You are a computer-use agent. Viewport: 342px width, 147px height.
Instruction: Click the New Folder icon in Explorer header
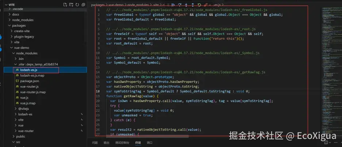pyautogui.click(x=71, y=5)
